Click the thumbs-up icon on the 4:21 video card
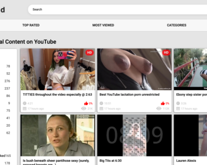The image size is (207, 165). point(86,103)
